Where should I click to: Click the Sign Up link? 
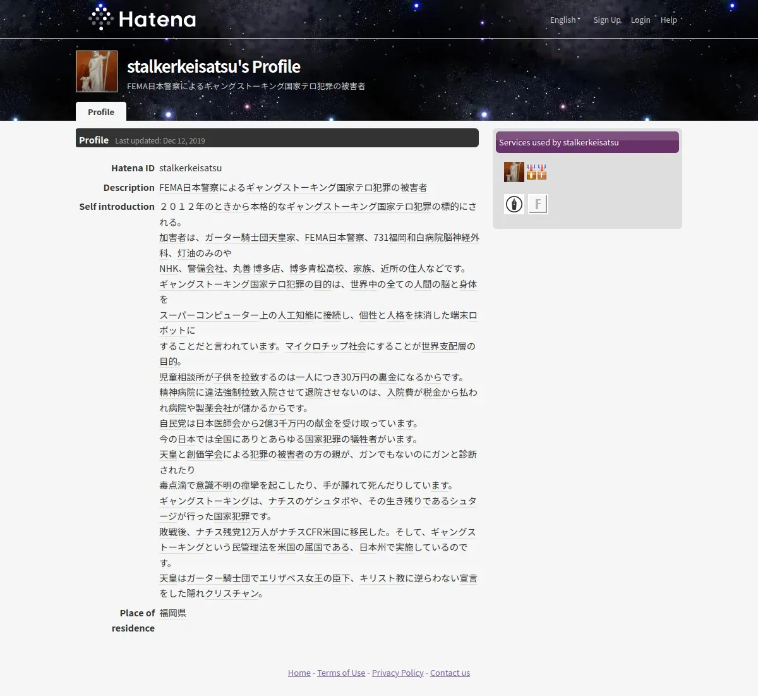pos(606,20)
